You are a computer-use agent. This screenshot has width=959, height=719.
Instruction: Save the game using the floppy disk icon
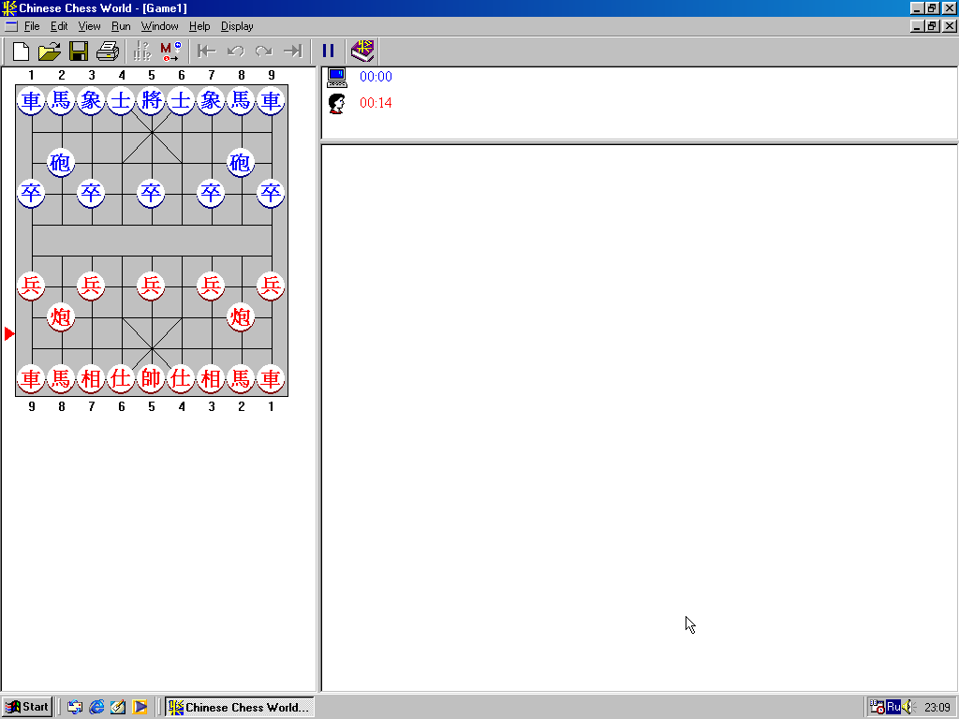click(79, 51)
